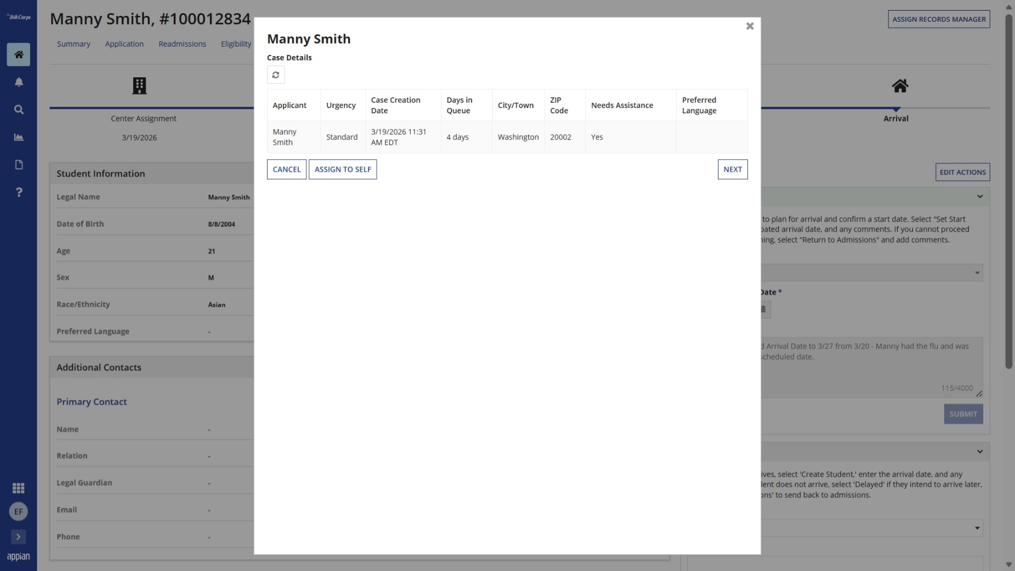Open the Summary tab

pos(74,44)
